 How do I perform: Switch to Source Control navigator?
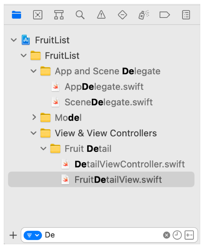pyautogui.click(x=38, y=15)
